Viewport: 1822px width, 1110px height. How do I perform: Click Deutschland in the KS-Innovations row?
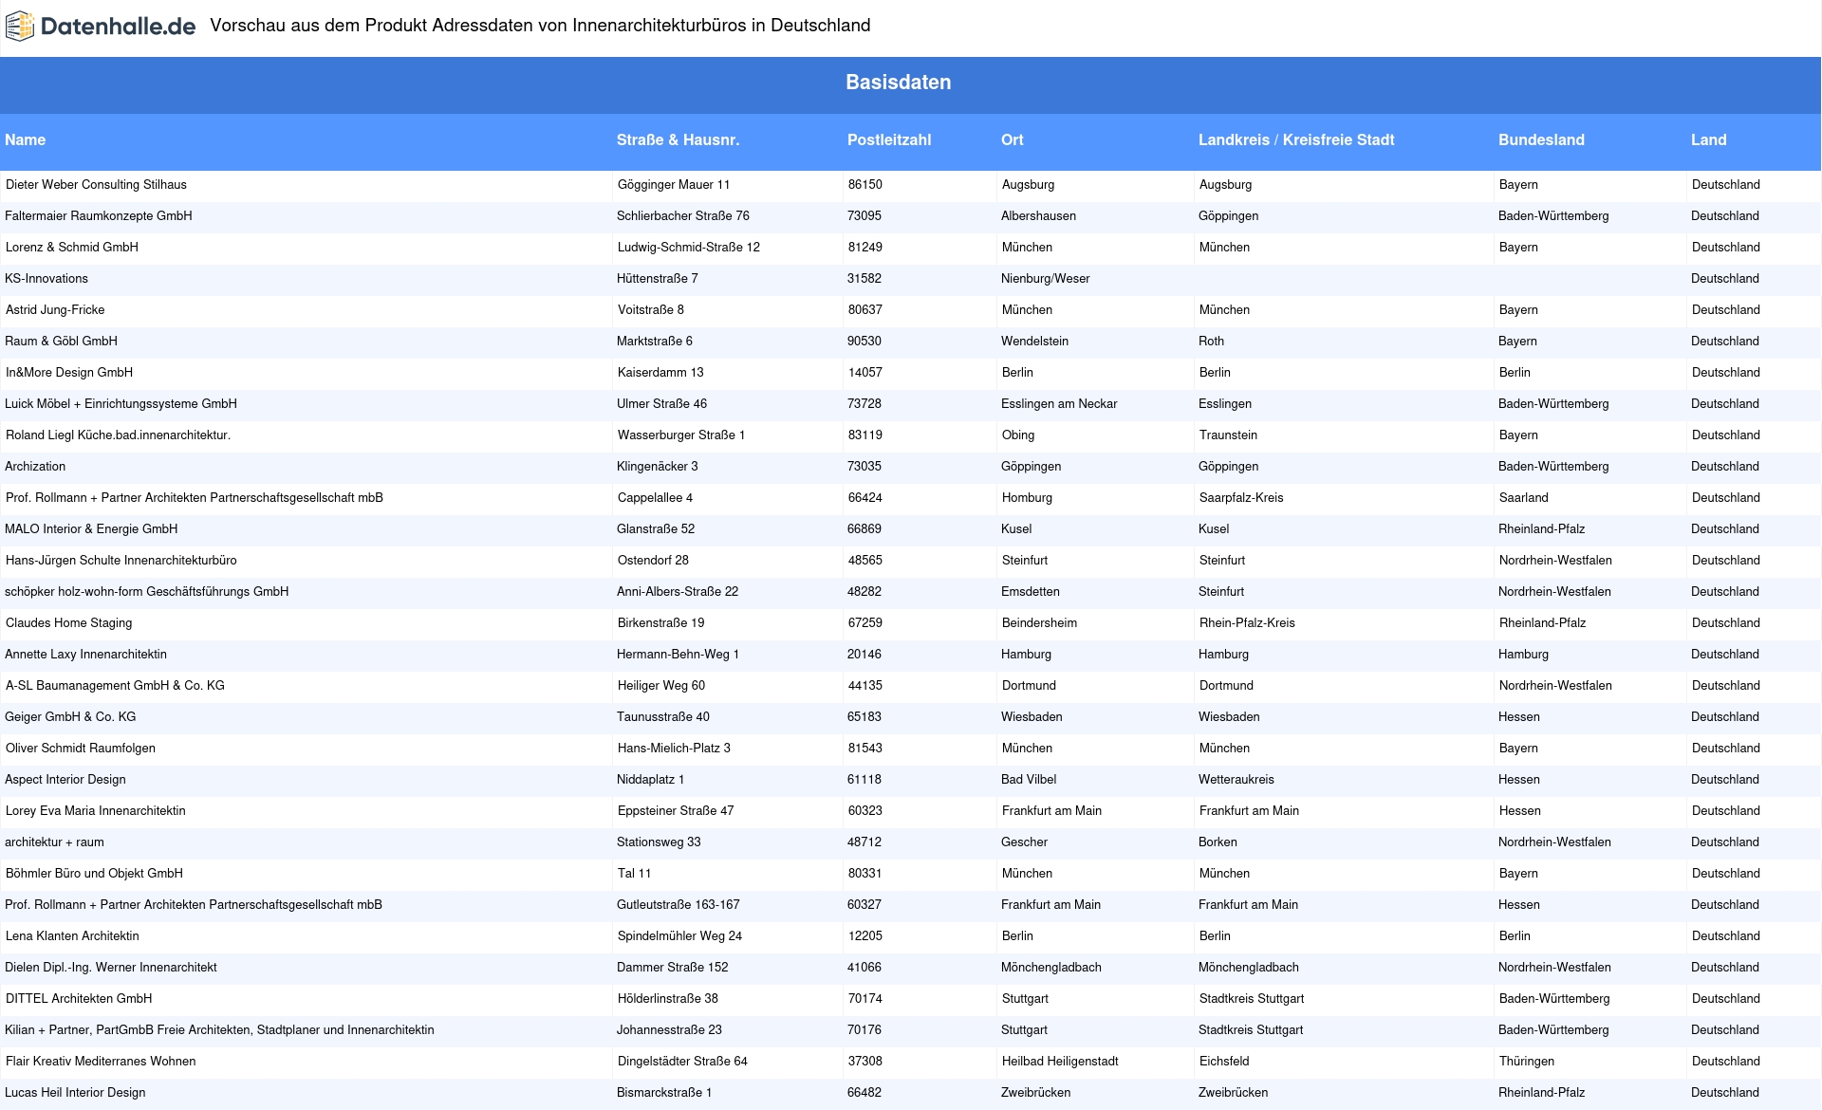click(x=1725, y=279)
